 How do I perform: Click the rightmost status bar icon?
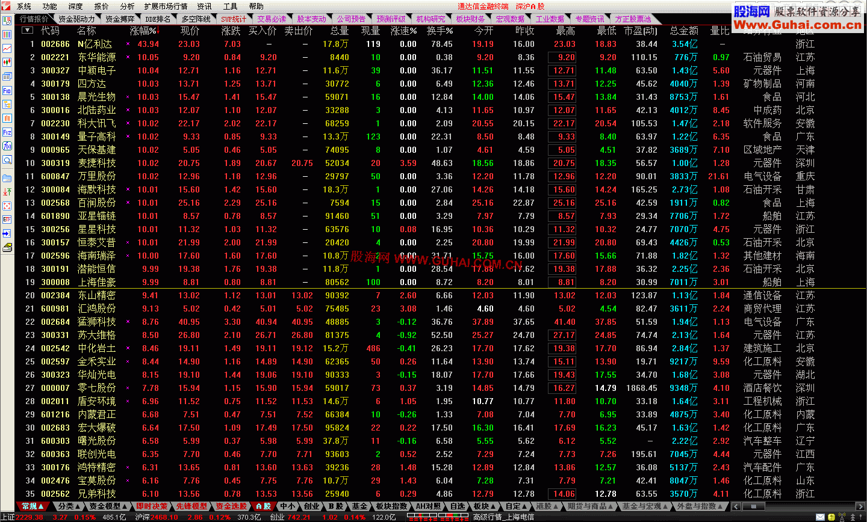862,517
